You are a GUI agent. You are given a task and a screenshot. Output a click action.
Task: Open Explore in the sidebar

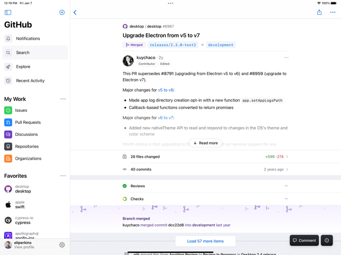[x=35, y=67]
